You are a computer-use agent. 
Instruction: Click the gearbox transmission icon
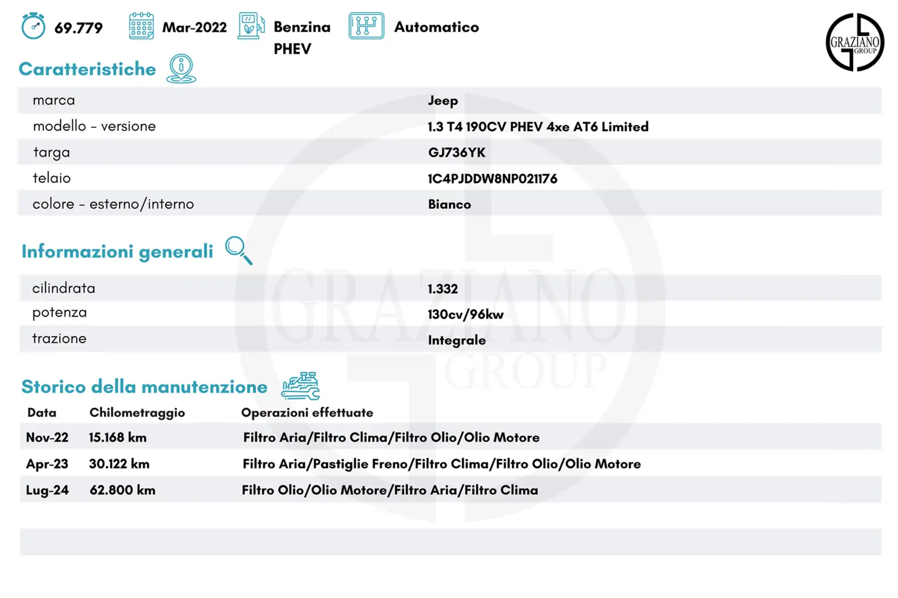366,26
